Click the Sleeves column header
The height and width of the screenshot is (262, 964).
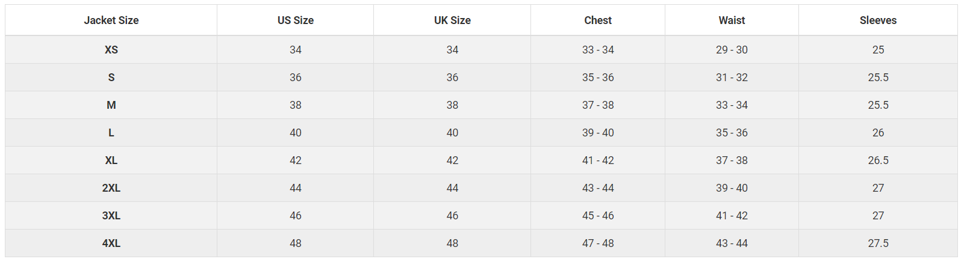(x=878, y=20)
